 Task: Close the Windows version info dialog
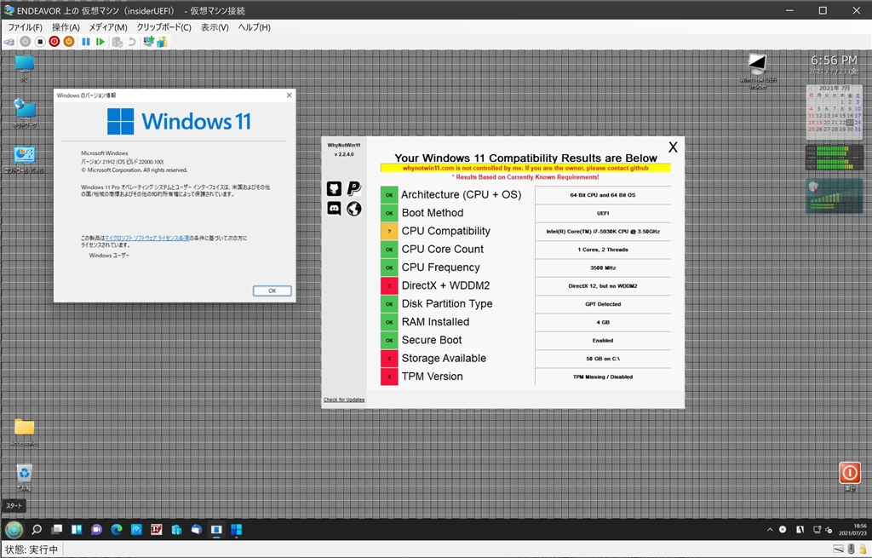[x=289, y=95]
